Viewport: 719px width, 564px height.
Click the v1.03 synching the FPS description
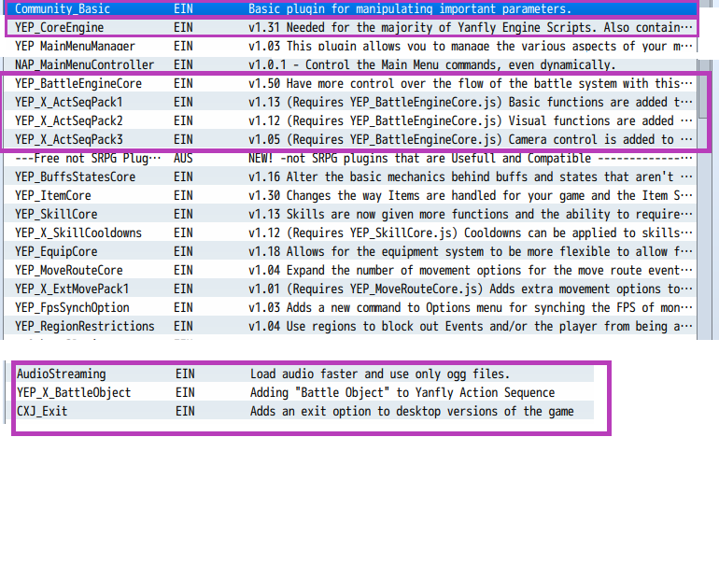tap(471, 308)
